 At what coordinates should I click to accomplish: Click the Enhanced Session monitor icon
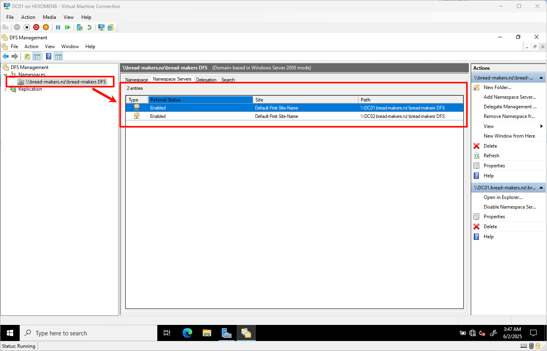101,27
